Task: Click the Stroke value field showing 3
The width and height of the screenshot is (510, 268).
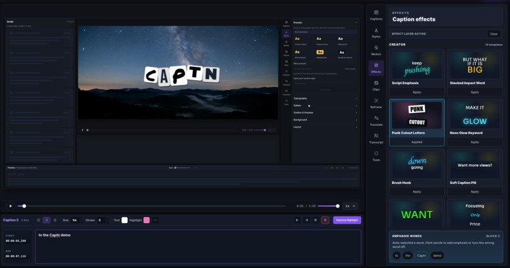Action: pos(101,220)
